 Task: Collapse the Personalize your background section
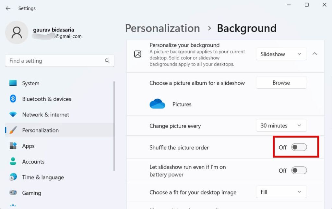click(315, 54)
